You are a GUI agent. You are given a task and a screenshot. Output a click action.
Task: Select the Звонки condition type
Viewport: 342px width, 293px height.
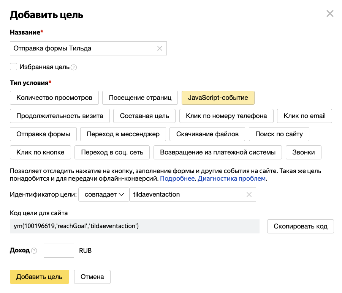click(x=303, y=152)
